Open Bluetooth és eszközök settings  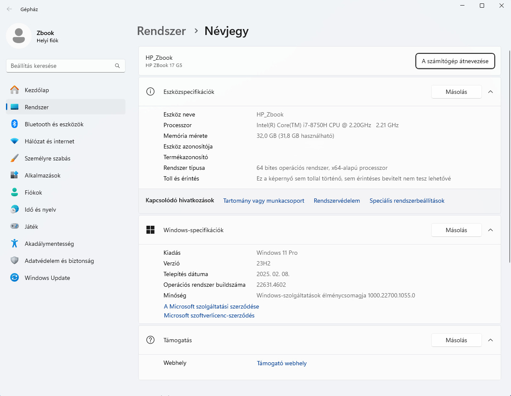[65, 124]
